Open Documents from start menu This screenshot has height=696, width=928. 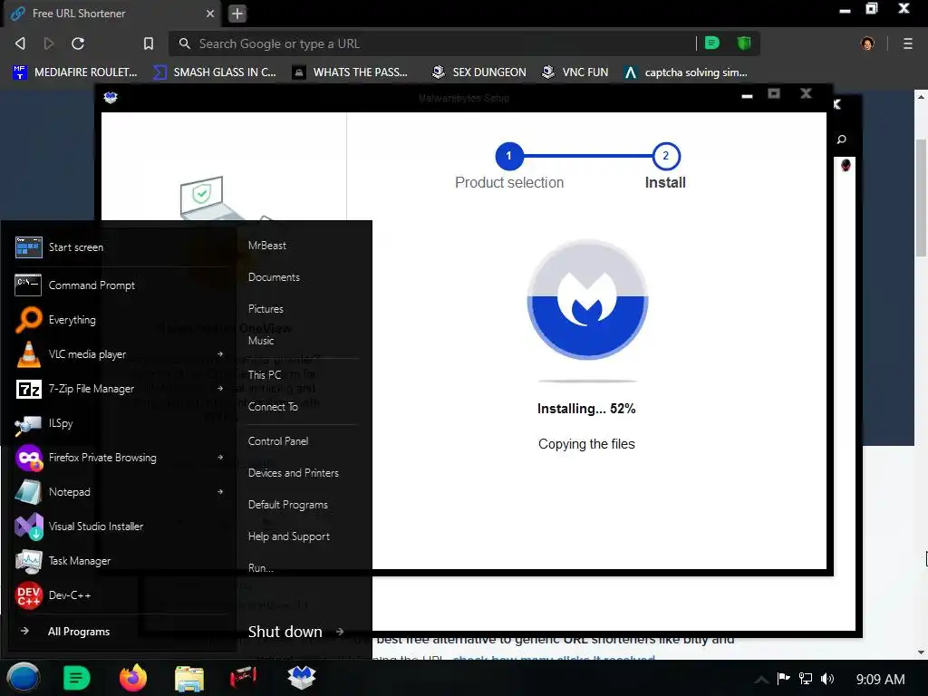click(x=274, y=277)
